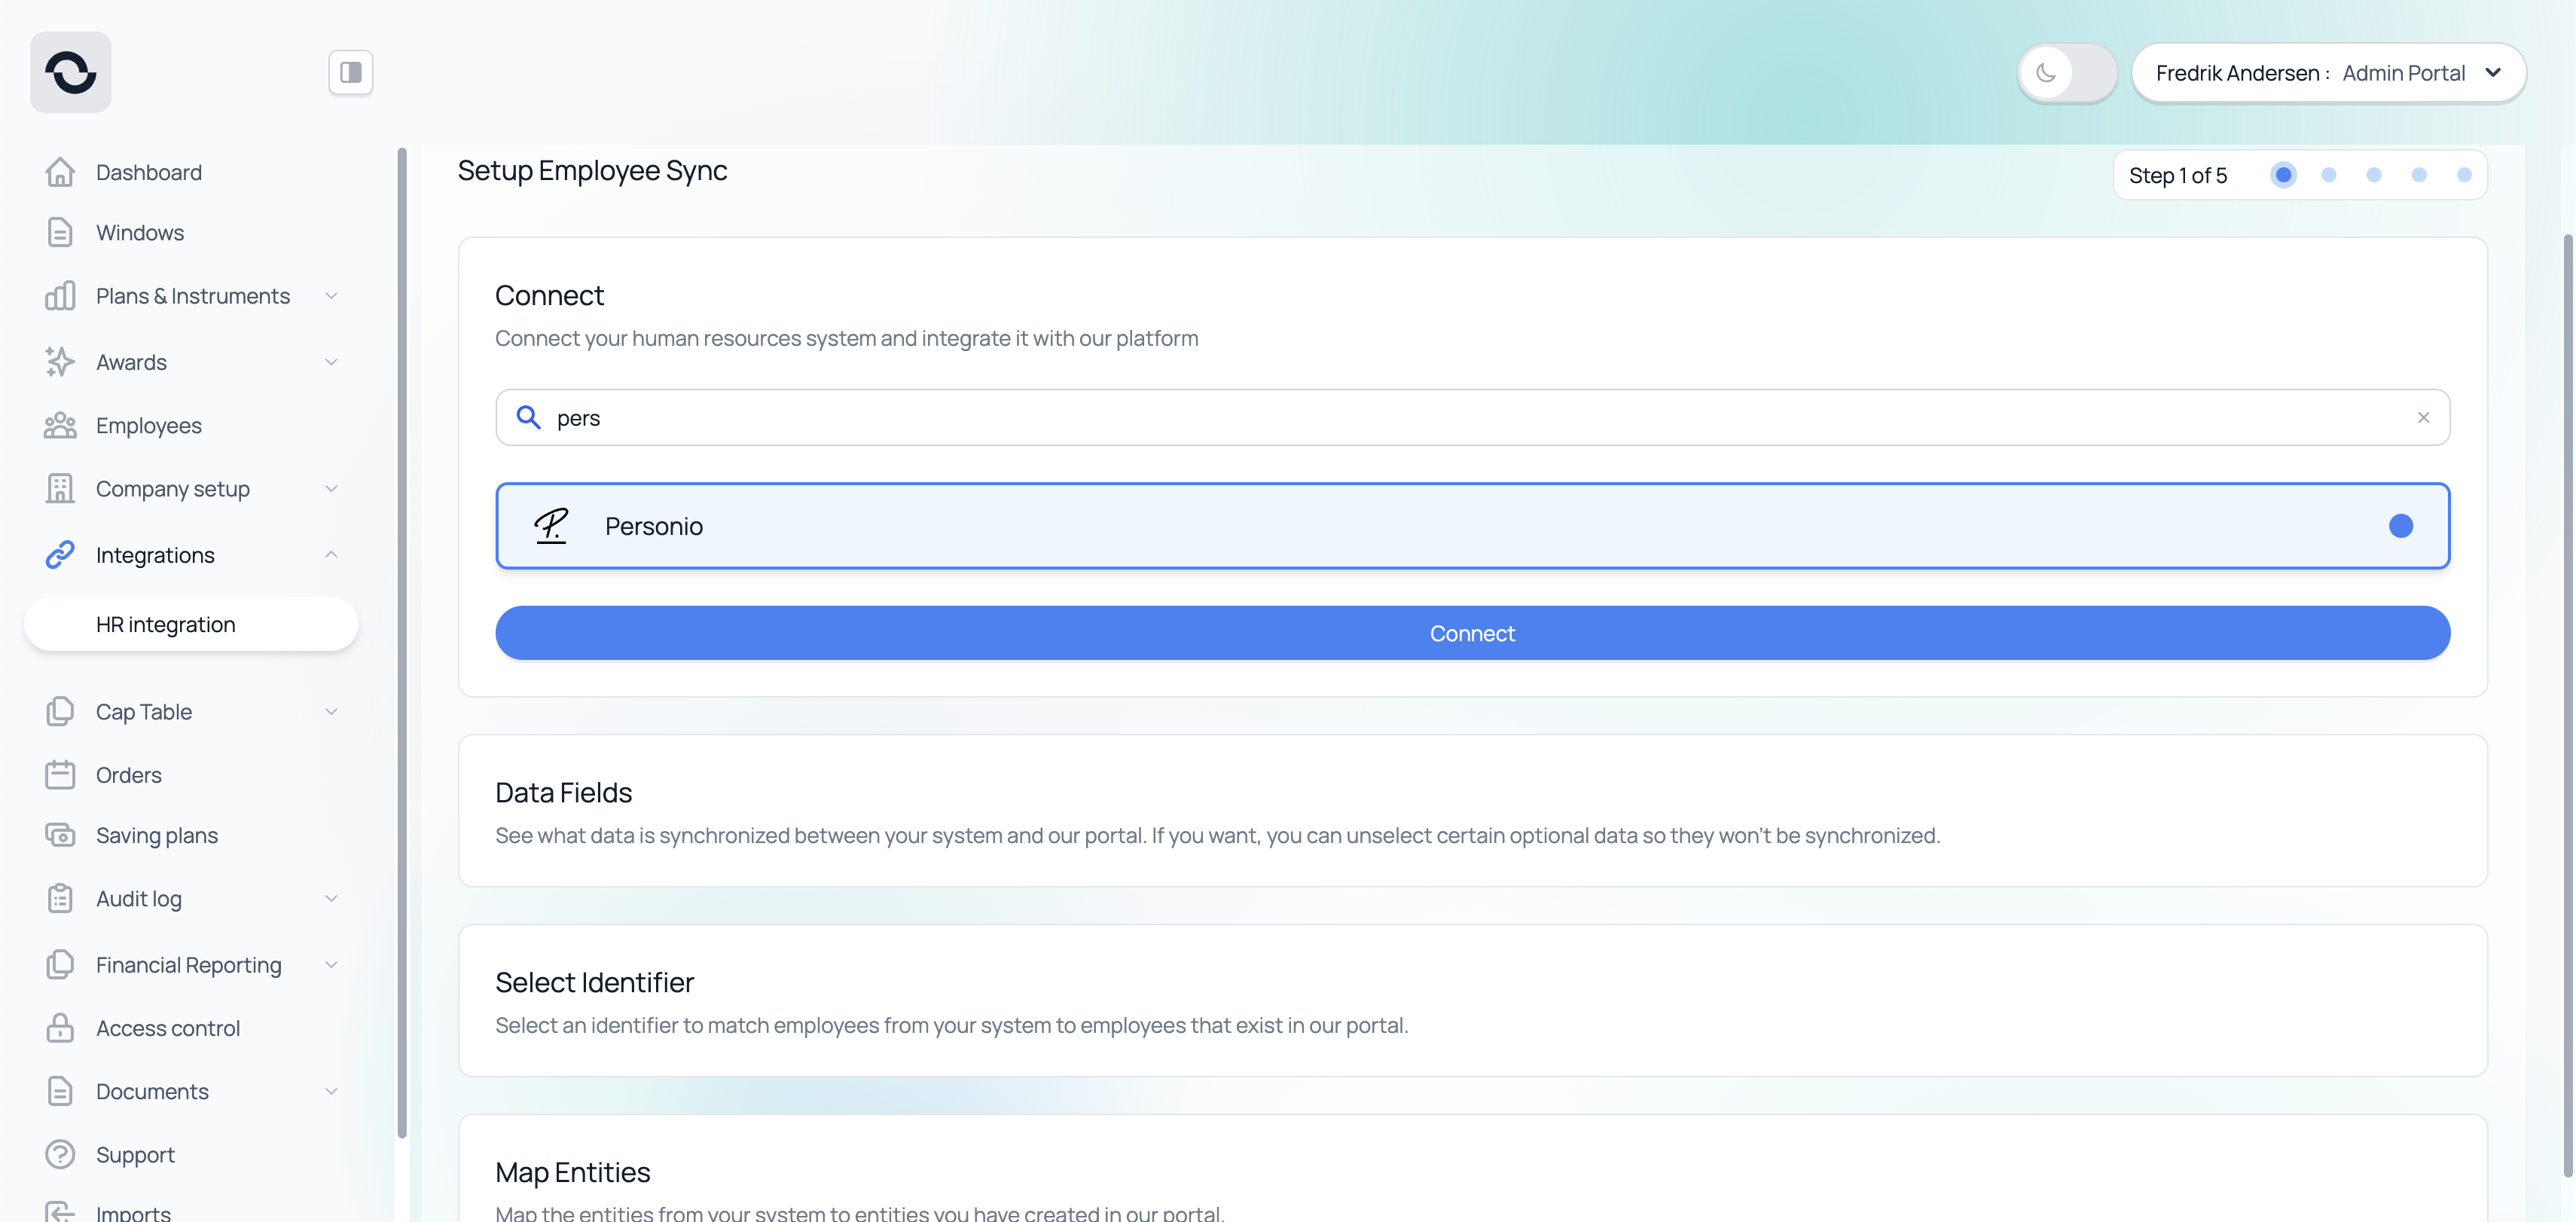Click the Employees people icon
The height and width of the screenshot is (1222, 2576).
point(60,425)
